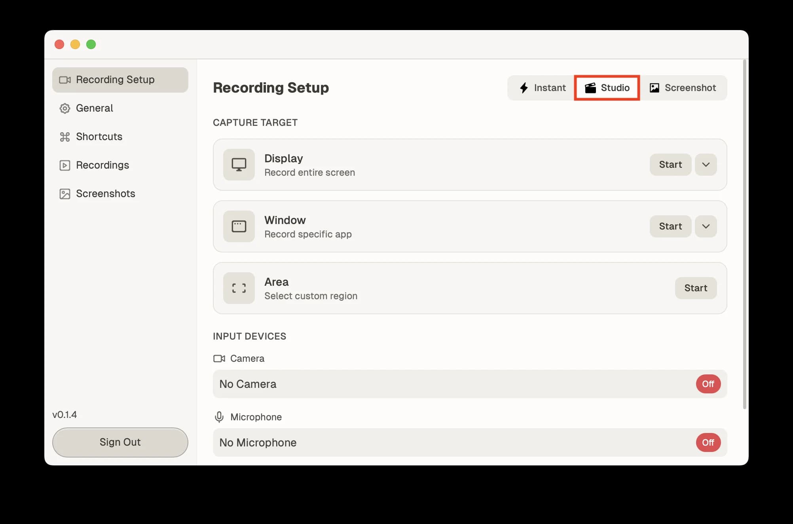Click the Shortcuts command icon
Screen dimensions: 793x524
pyautogui.click(x=65, y=137)
